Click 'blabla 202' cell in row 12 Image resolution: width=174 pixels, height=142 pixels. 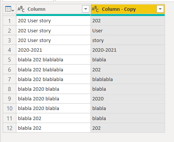53,128
